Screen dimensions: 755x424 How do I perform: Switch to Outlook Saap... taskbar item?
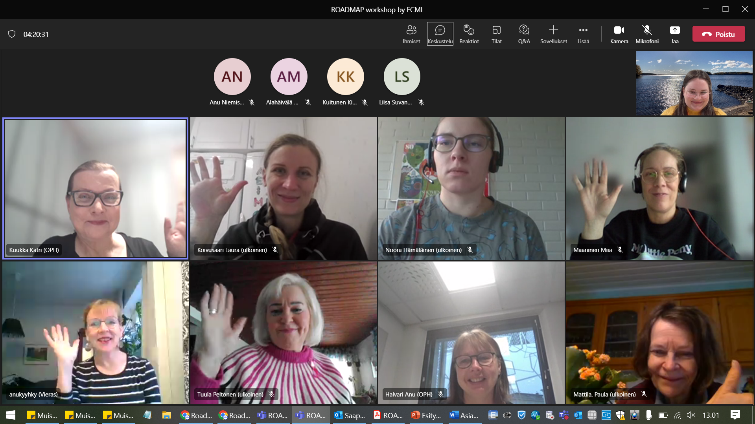pos(350,415)
